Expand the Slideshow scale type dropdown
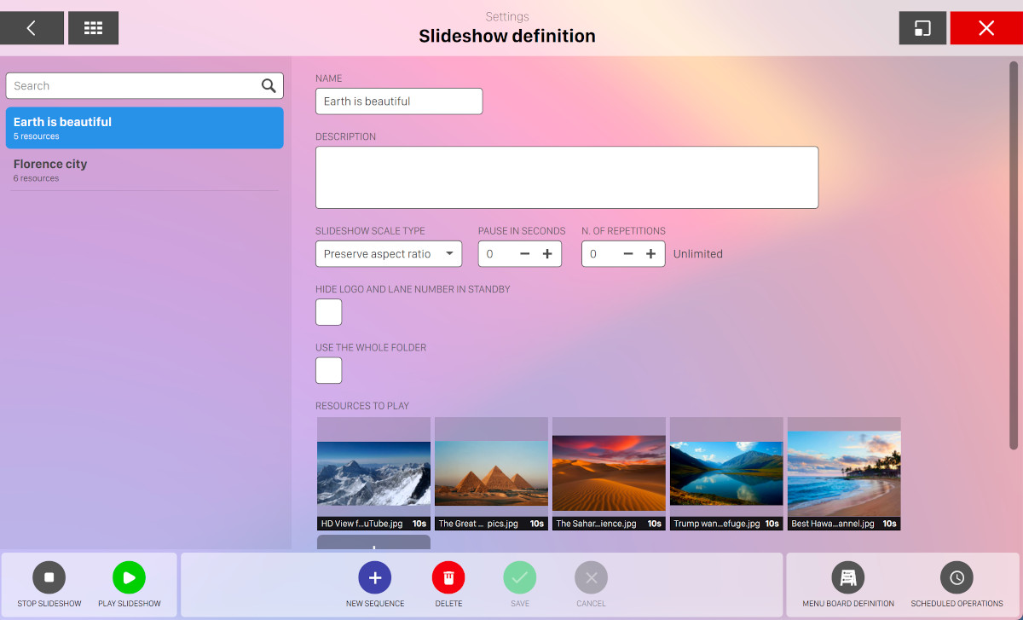Image resolution: width=1023 pixels, height=620 pixels. (389, 254)
